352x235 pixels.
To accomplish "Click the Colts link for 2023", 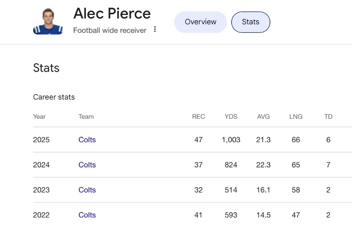I will 87,190.
